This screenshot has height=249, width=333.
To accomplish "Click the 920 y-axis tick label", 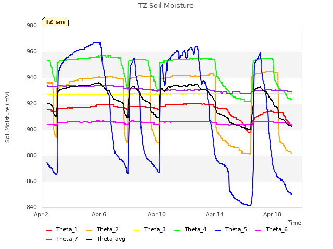I will click(32, 104).
